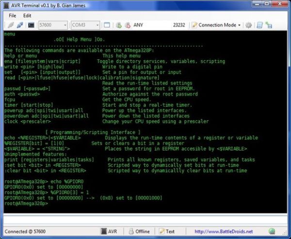Click the blue disconnect plug icon

point(20,25)
